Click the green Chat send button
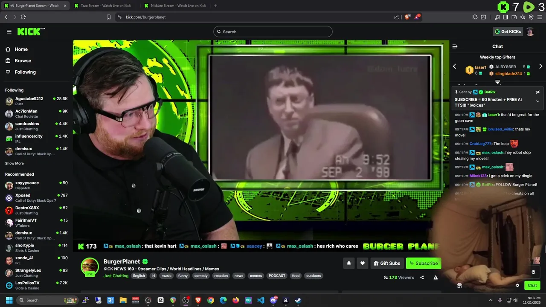546x307 pixels. pos(532,286)
